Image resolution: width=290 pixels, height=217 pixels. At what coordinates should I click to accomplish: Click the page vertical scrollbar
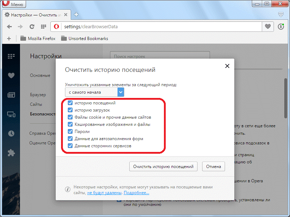click(x=285, y=98)
